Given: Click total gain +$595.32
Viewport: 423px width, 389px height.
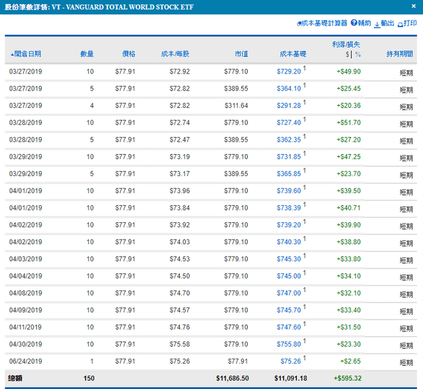Looking at the screenshot, I should pos(348,378).
